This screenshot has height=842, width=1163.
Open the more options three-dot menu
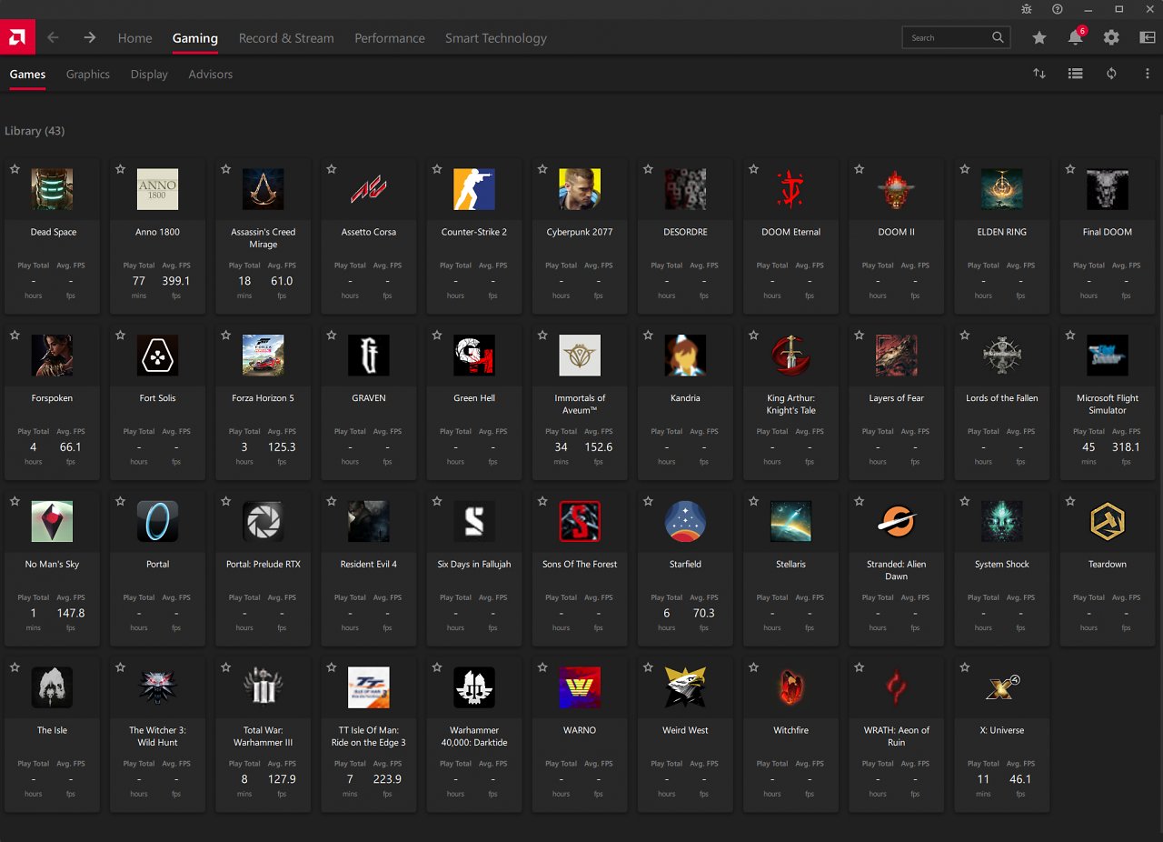(1148, 74)
